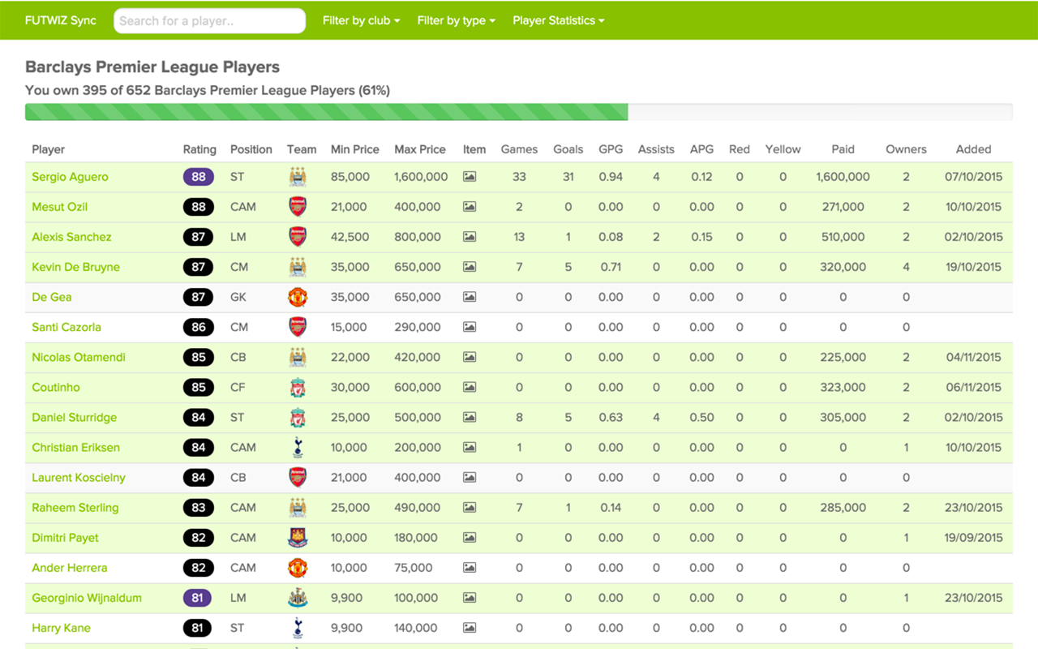Click the 1,600,000 paid value for Aguero
Image resolution: width=1038 pixels, height=649 pixels.
[x=843, y=177]
